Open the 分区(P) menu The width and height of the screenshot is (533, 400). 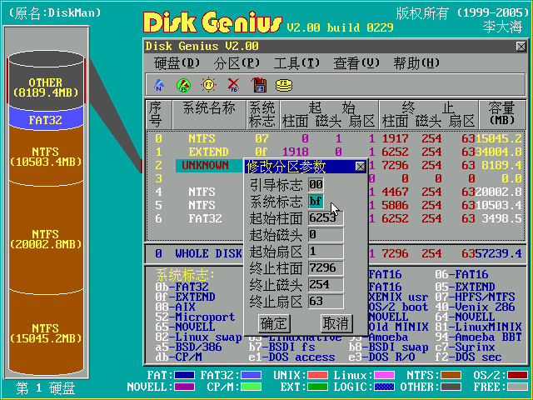coord(237,63)
